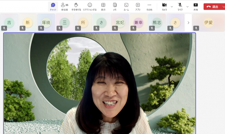225x134 pixels.
Task: Show next participants with chevron arrow
Action: tap(189, 23)
